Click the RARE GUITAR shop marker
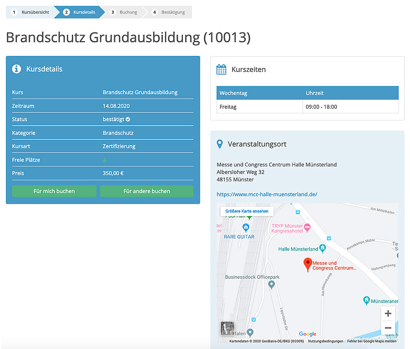The height and width of the screenshot is (349, 410). [246, 227]
